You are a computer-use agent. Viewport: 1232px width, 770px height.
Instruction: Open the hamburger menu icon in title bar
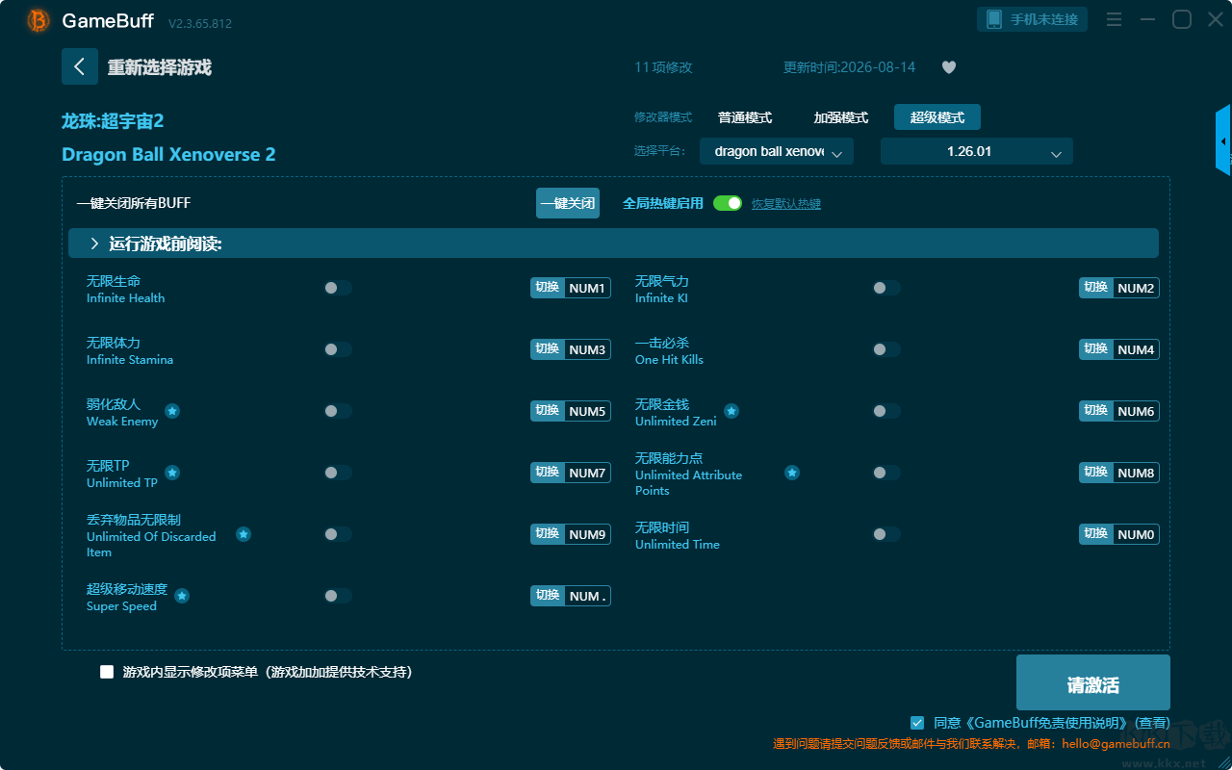1114,19
